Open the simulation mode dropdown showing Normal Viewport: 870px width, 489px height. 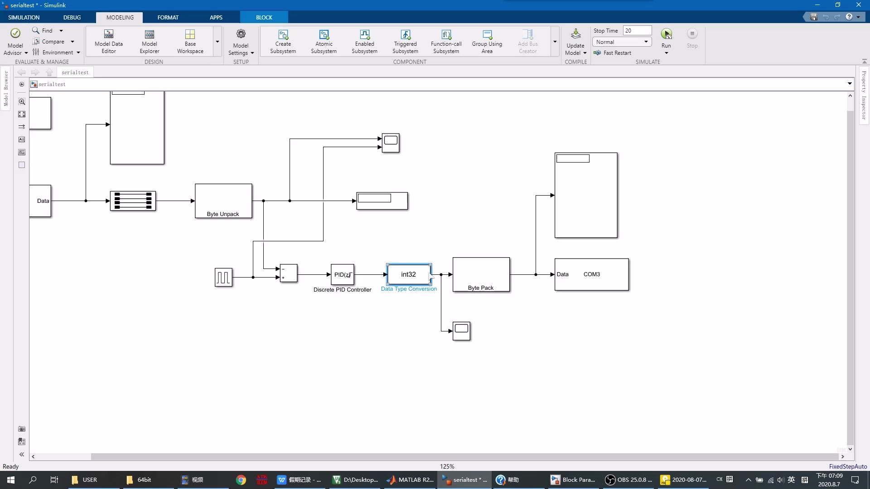(x=622, y=42)
